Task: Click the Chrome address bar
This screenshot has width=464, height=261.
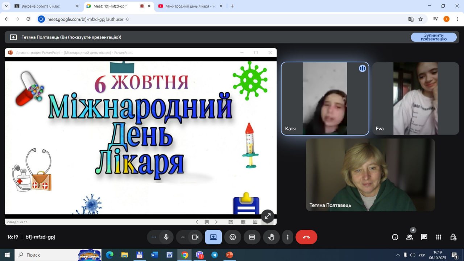Action: (217, 19)
